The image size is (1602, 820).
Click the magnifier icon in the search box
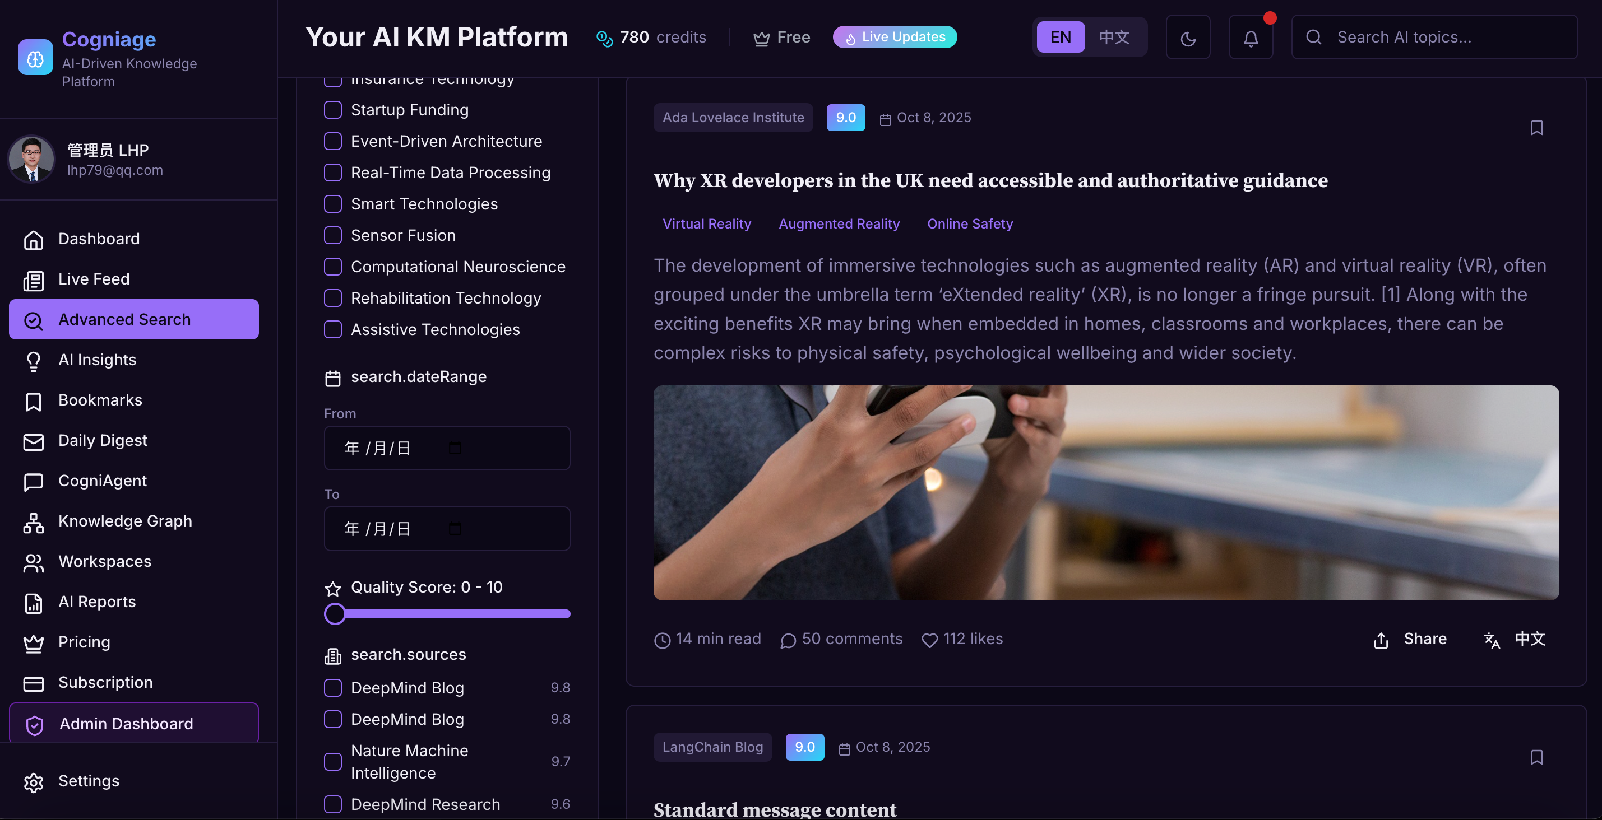pos(1313,38)
